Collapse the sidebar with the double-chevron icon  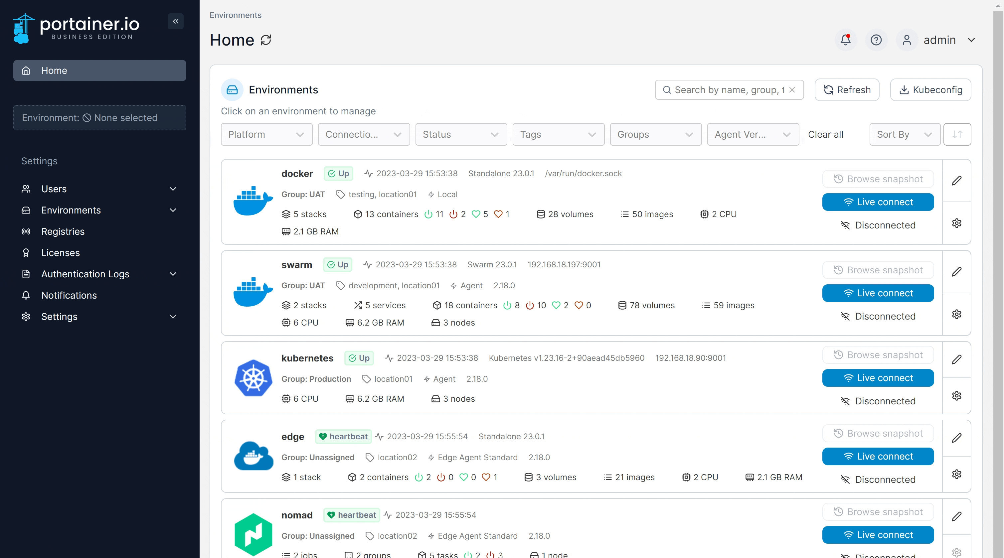175,21
